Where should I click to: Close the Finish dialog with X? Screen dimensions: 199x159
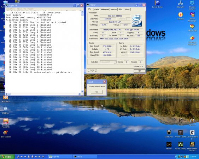(105, 82)
